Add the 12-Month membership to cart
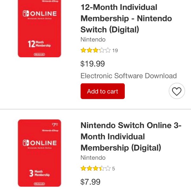Image resolution: width=191 pixels, height=191 pixels. click(x=103, y=91)
